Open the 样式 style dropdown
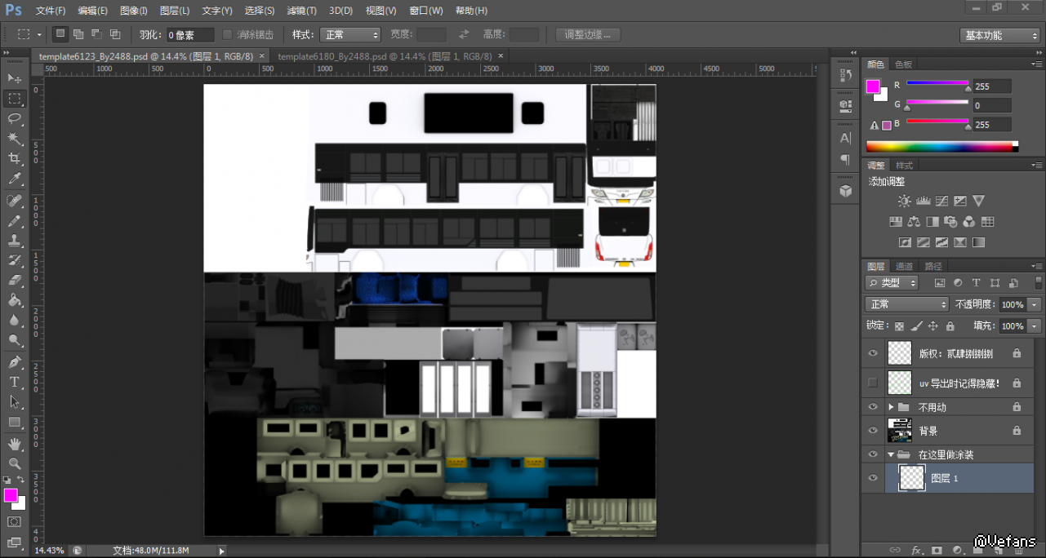This screenshot has height=558, width=1046. tap(350, 34)
